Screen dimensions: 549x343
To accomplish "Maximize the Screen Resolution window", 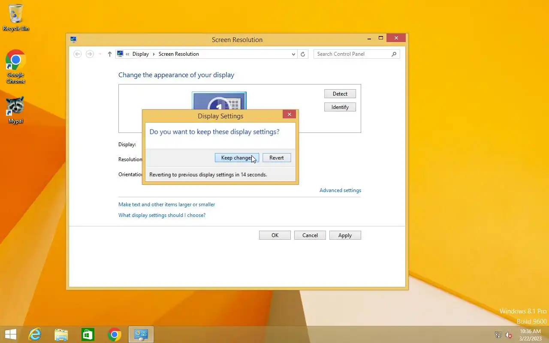I will [x=380, y=38].
